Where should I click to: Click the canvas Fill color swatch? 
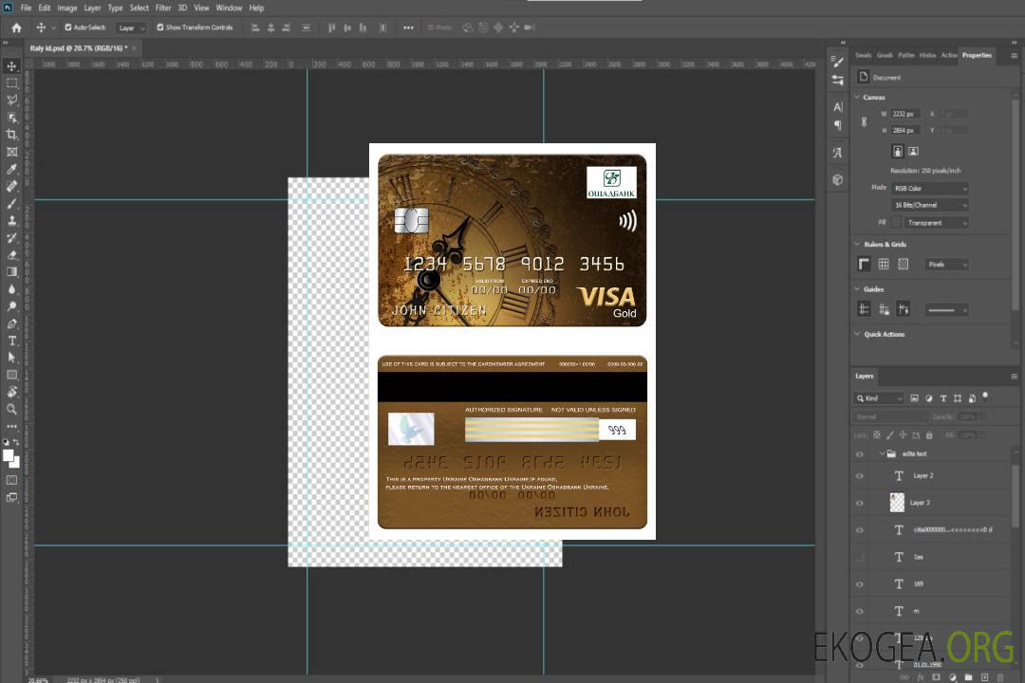(896, 223)
